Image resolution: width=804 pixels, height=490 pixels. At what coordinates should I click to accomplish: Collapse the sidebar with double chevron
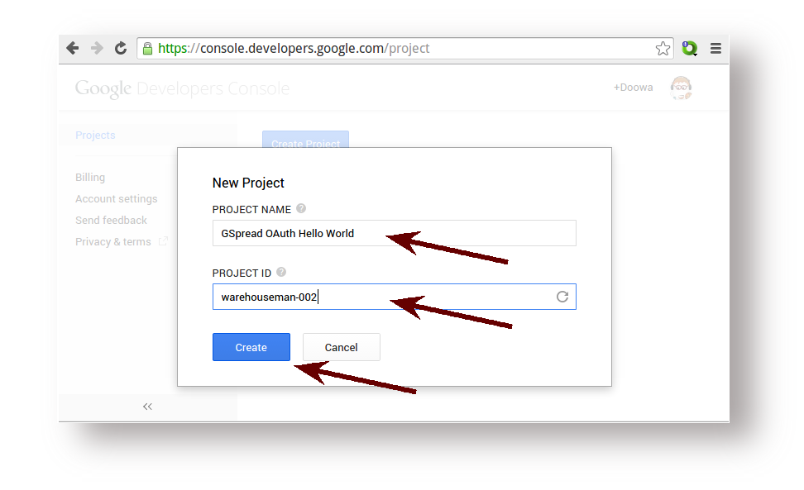coord(148,407)
